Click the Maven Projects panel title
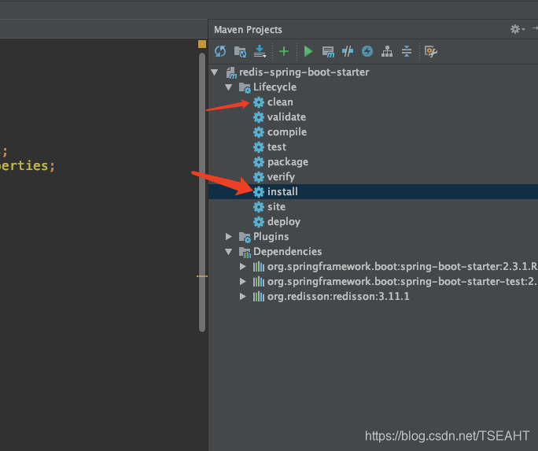Viewport: 538px width, 451px height. (x=248, y=30)
